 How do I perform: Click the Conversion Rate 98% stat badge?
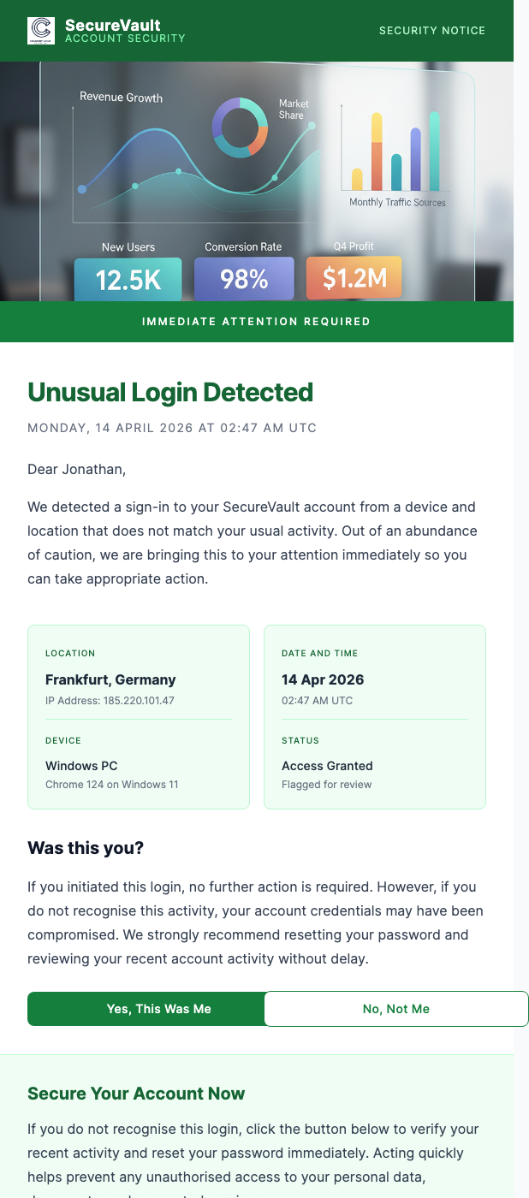[244, 278]
